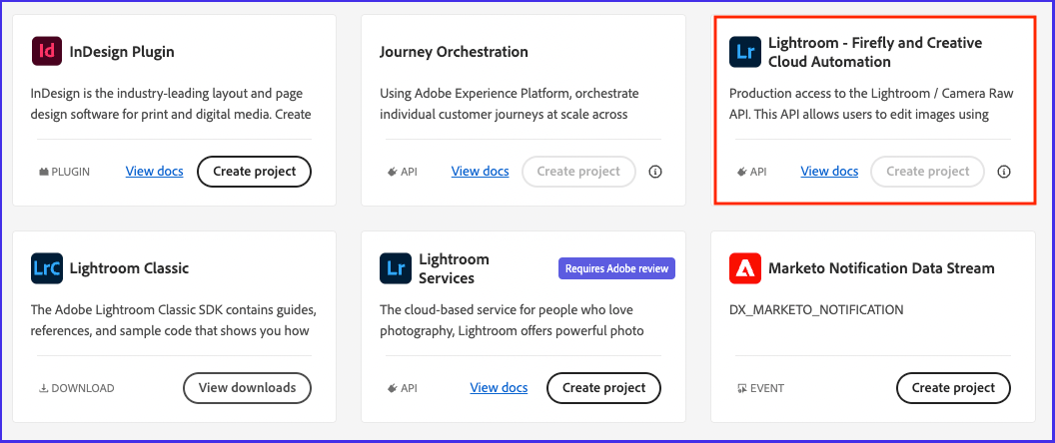1055x443 pixels.
Task: Click the Requires Adobe review badge
Action: coord(617,268)
